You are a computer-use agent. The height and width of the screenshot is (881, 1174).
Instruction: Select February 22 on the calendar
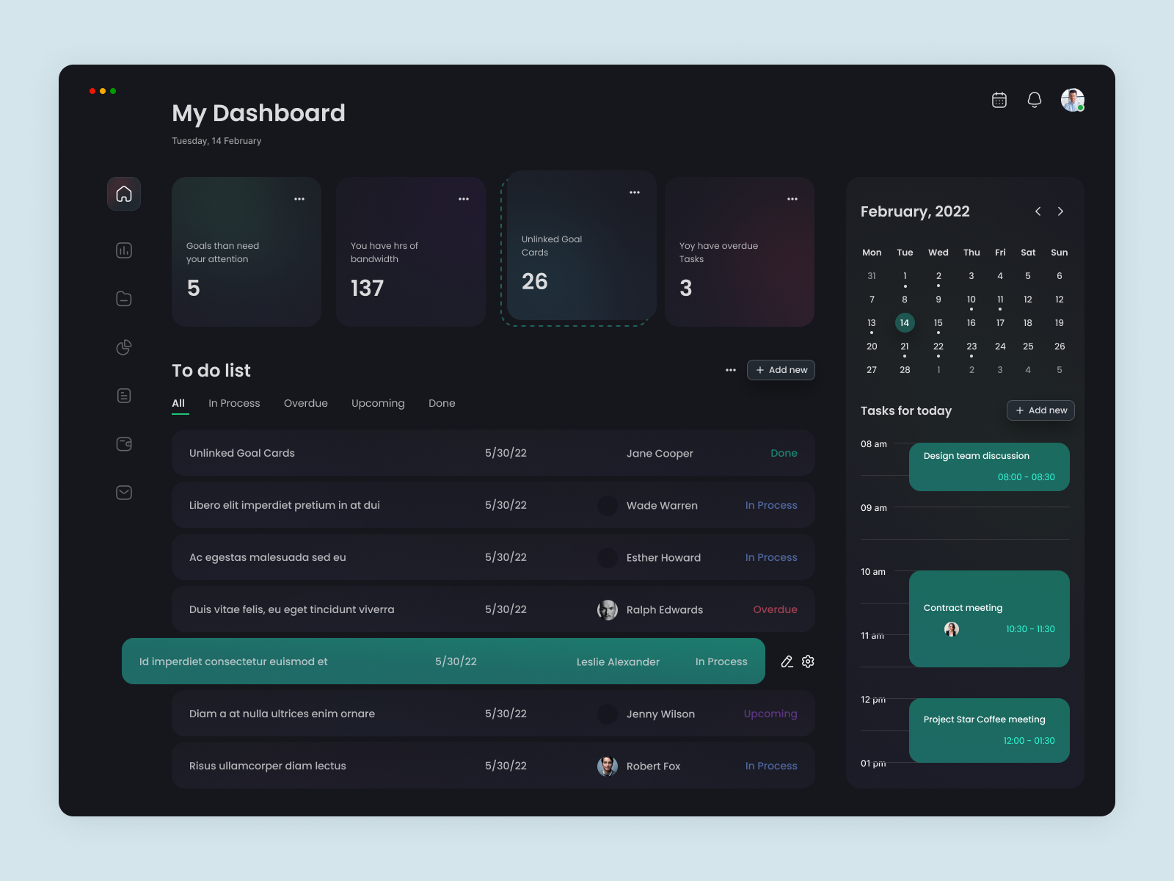tap(938, 346)
